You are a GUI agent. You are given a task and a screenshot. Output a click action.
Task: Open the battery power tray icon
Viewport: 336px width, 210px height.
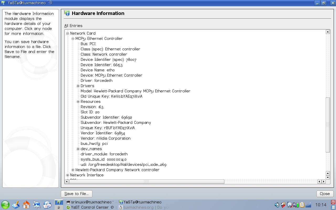coord(296,205)
